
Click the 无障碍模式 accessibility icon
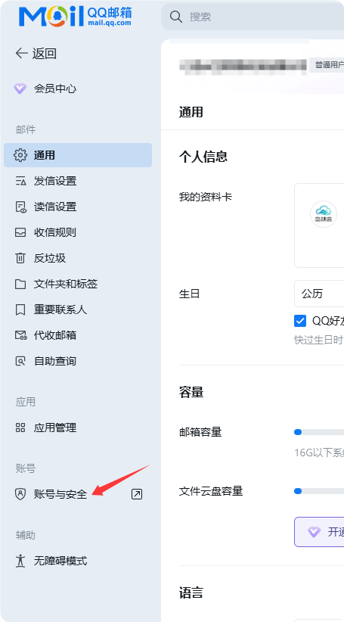click(20, 561)
